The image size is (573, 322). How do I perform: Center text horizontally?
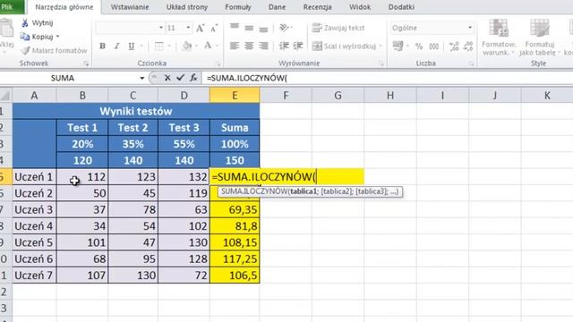pyautogui.click(x=249, y=46)
